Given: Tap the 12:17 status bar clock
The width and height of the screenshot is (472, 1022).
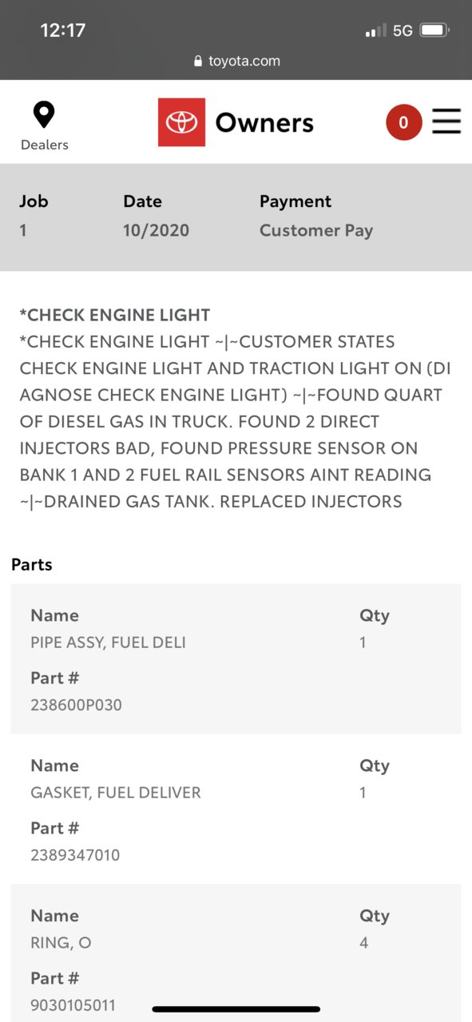Looking at the screenshot, I should [x=63, y=30].
